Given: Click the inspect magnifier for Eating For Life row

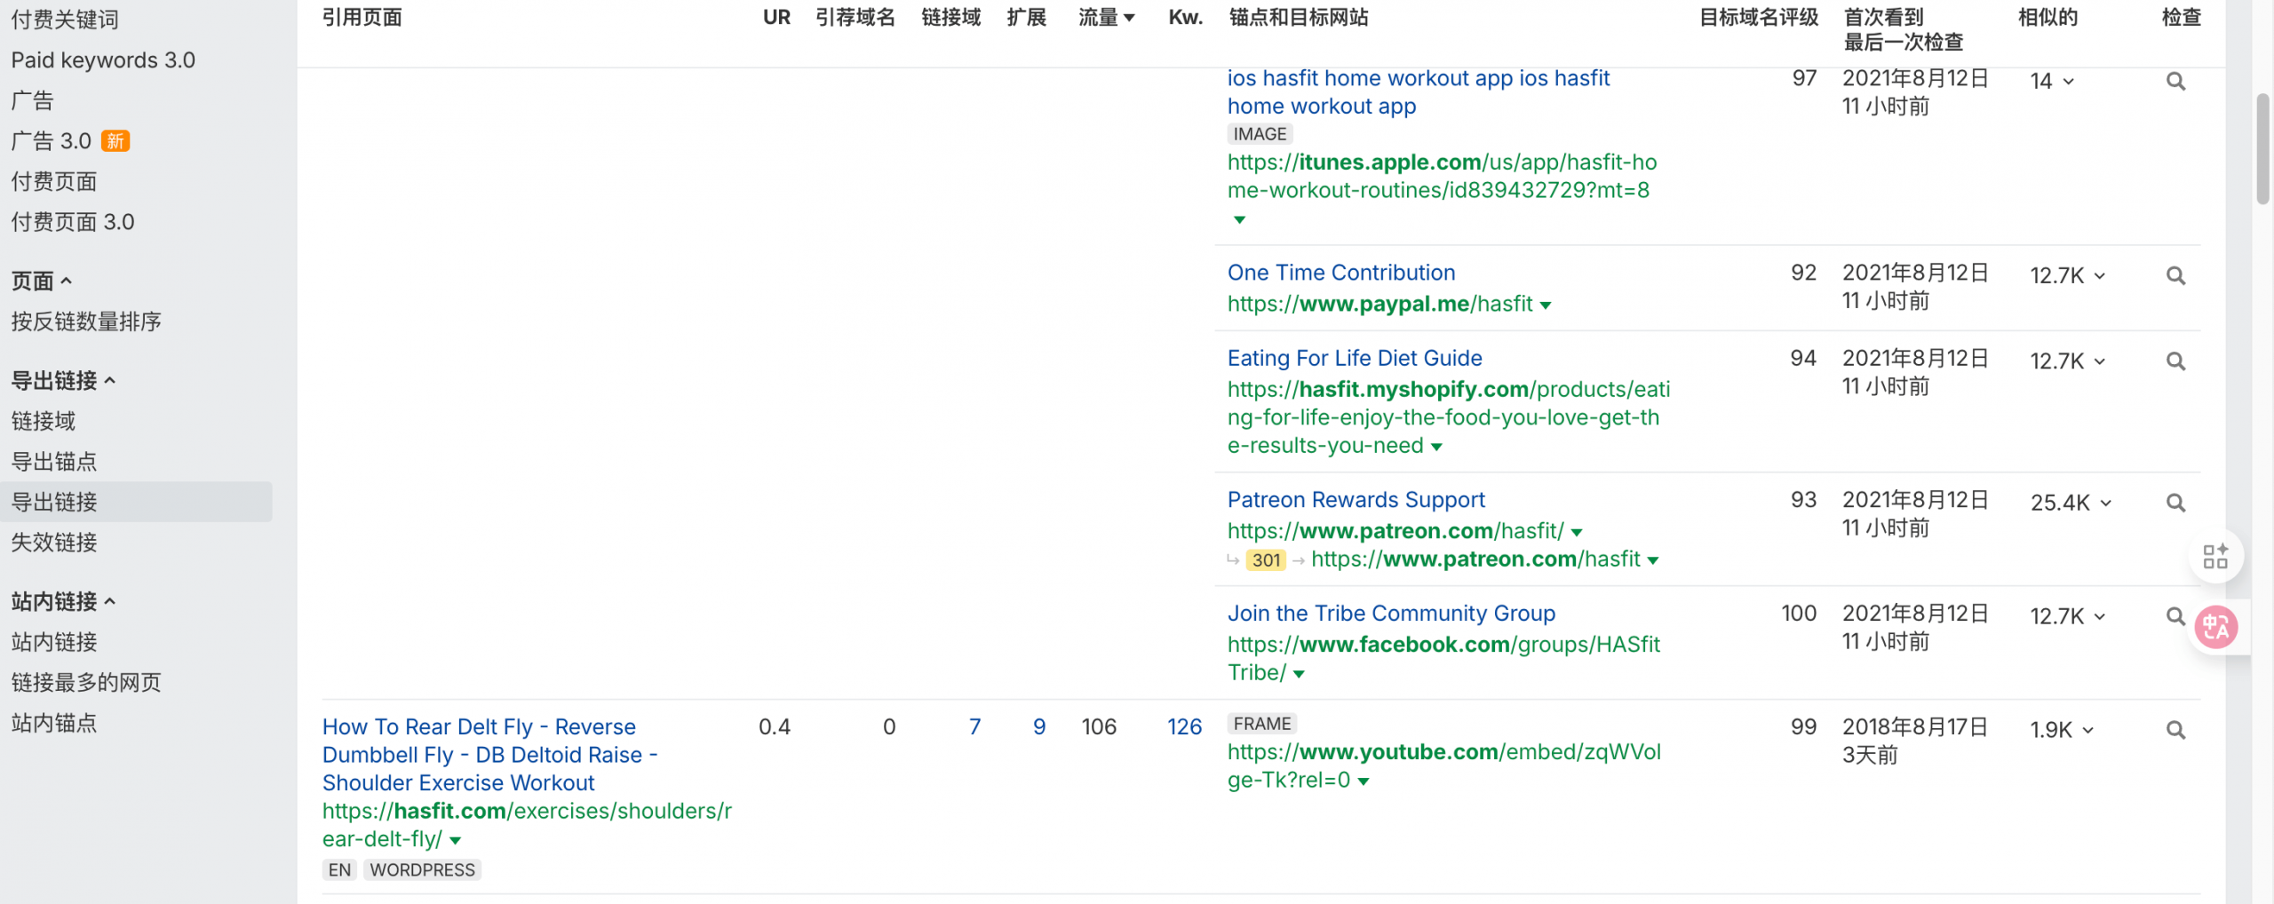Looking at the screenshot, I should coord(2175,361).
